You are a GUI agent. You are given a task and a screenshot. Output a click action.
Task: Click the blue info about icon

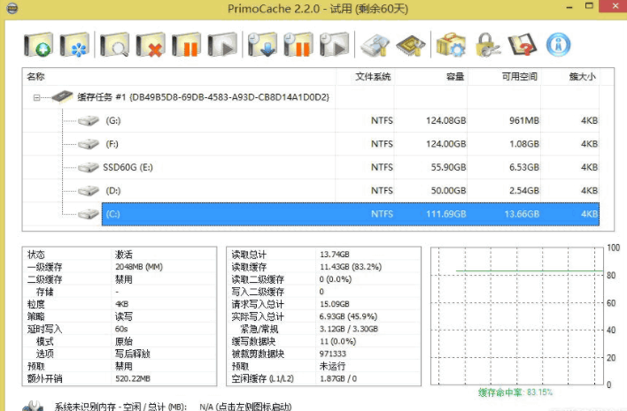pyautogui.click(x=558, y=44)
